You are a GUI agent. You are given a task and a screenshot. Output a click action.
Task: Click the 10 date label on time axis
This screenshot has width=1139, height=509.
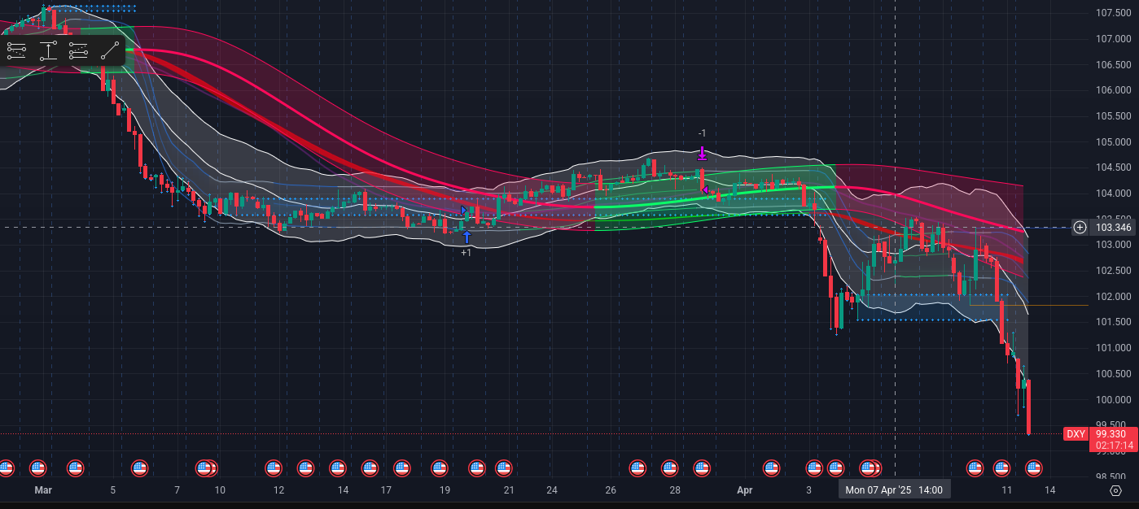220,490
